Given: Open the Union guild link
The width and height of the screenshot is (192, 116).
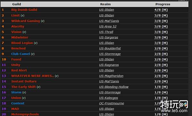Looking at the screenshot, I should [x=16, y=98].
